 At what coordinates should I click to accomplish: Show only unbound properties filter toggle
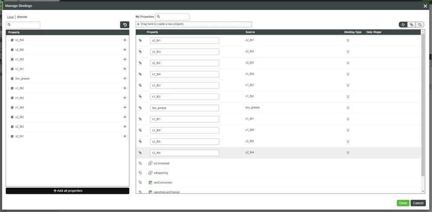(420, 25)
